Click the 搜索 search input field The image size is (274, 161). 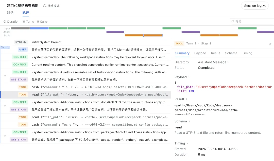[252, 22]
